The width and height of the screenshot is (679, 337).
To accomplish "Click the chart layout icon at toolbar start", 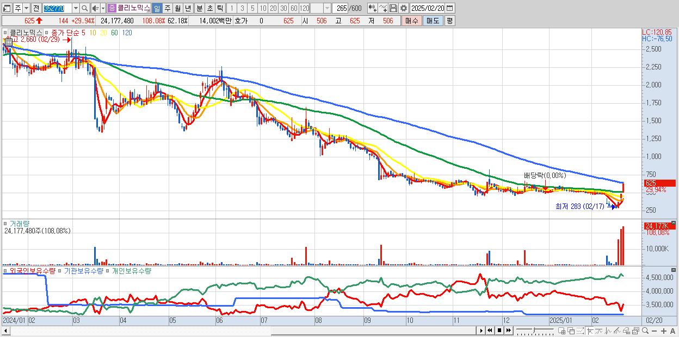I will (7, 8).
